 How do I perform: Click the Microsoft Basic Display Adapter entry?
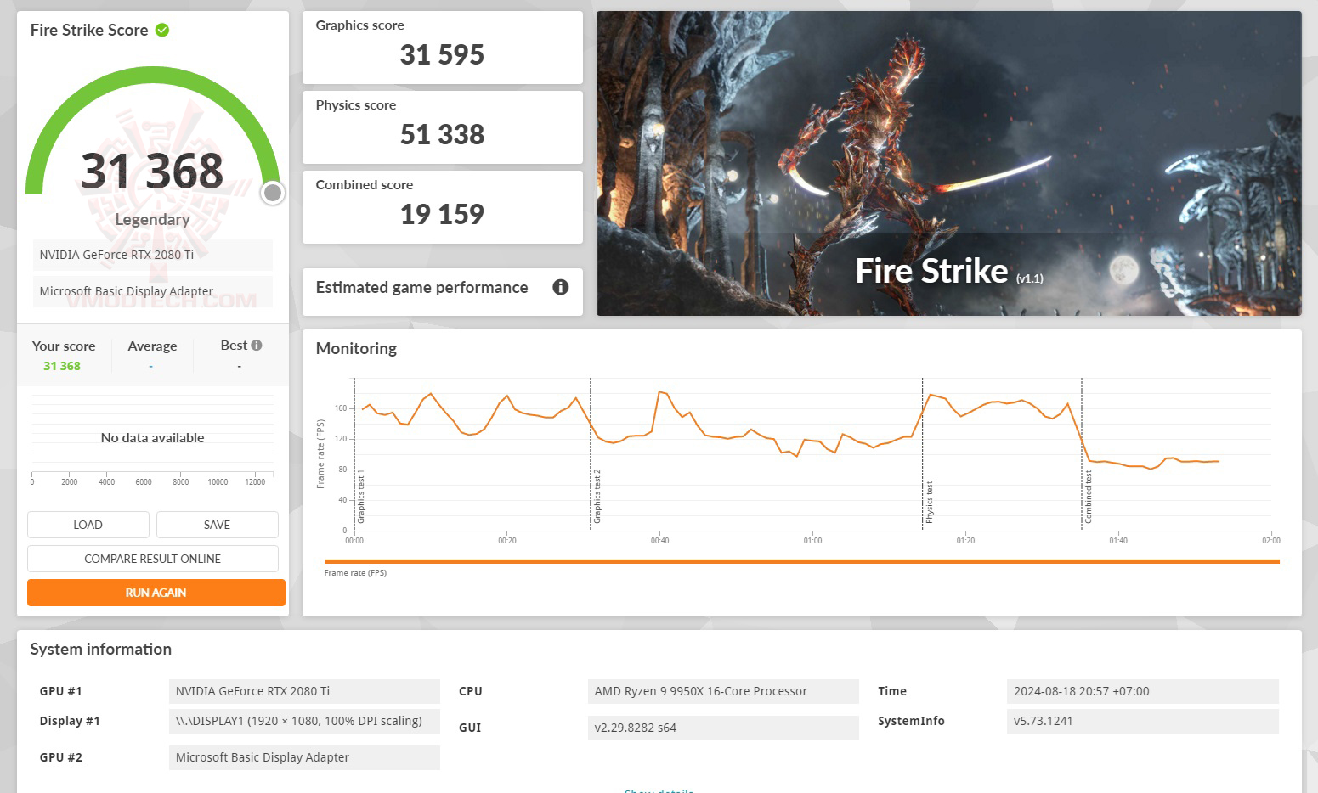(x=152, y=290)
